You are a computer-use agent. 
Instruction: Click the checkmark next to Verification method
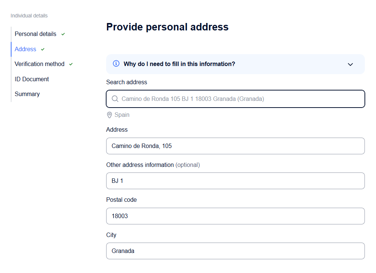click(x=71, y=64)
